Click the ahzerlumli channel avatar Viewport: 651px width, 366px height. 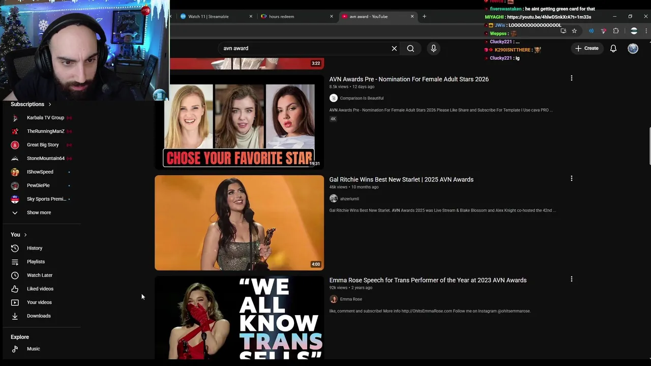pyautogui.click(x=334, y=199)
